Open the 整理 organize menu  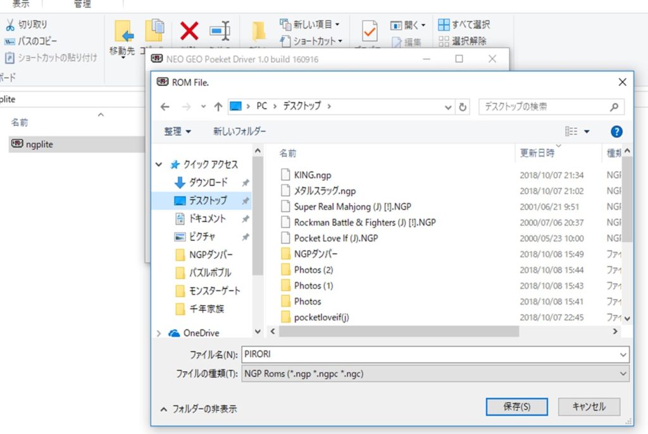[x=177, y=132]
